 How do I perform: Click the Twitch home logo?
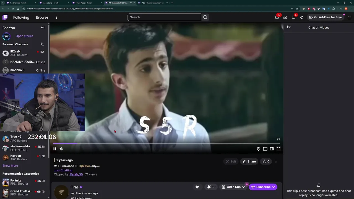point(5,17)
